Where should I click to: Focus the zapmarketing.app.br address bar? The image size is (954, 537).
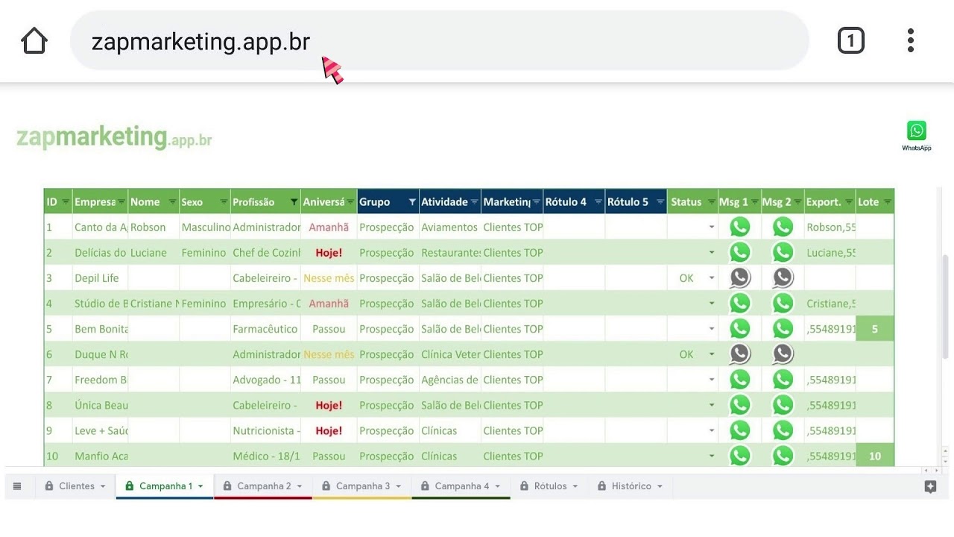pos(440,41)
